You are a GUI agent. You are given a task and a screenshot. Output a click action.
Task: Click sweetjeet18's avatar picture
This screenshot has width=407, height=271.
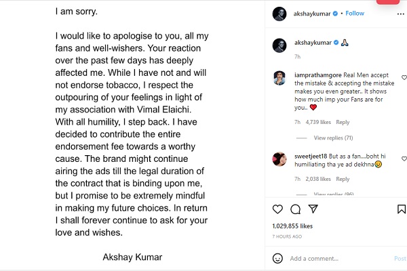click(279, 159)
